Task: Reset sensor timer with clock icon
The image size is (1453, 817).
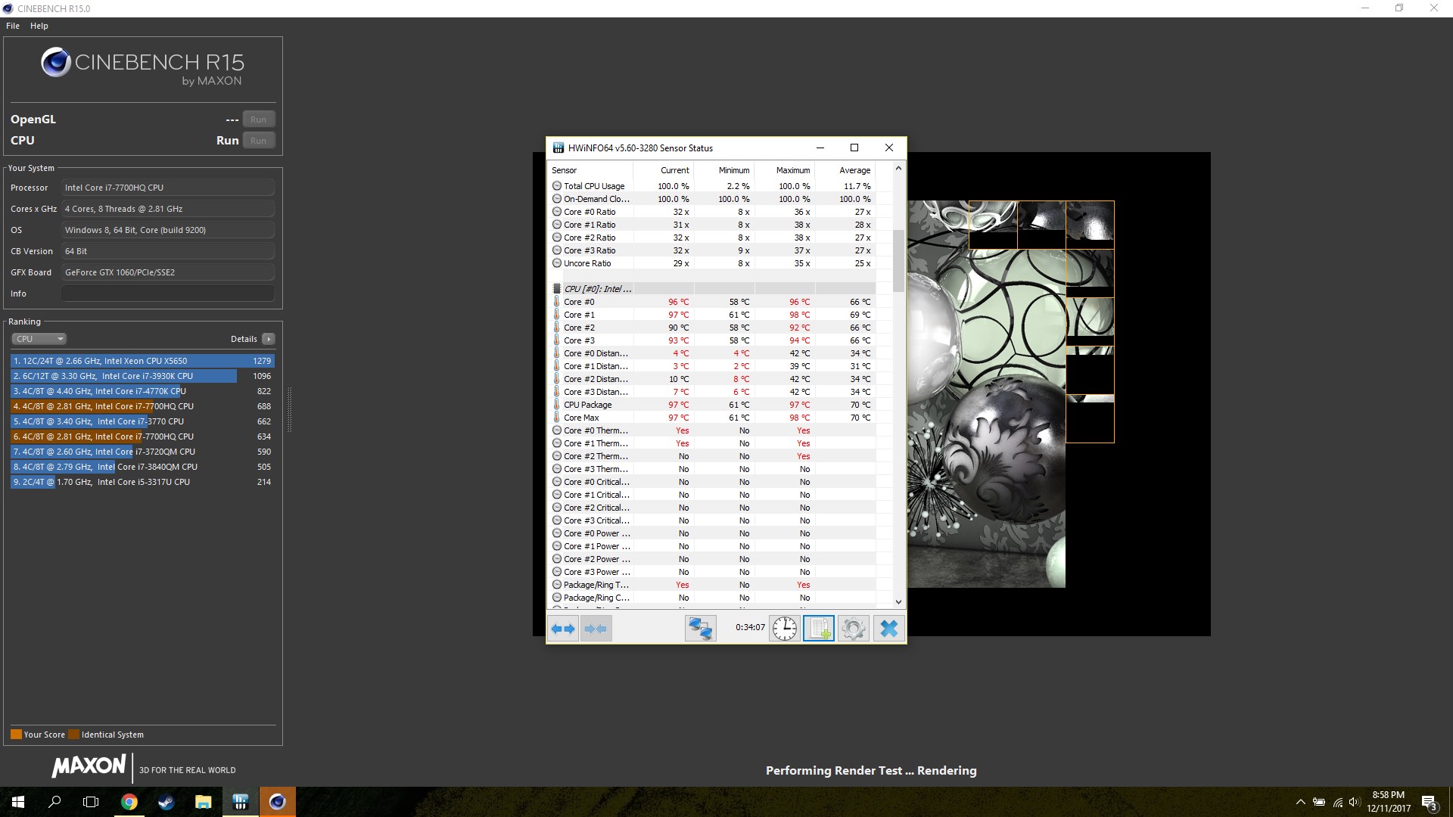Action: 785,629
